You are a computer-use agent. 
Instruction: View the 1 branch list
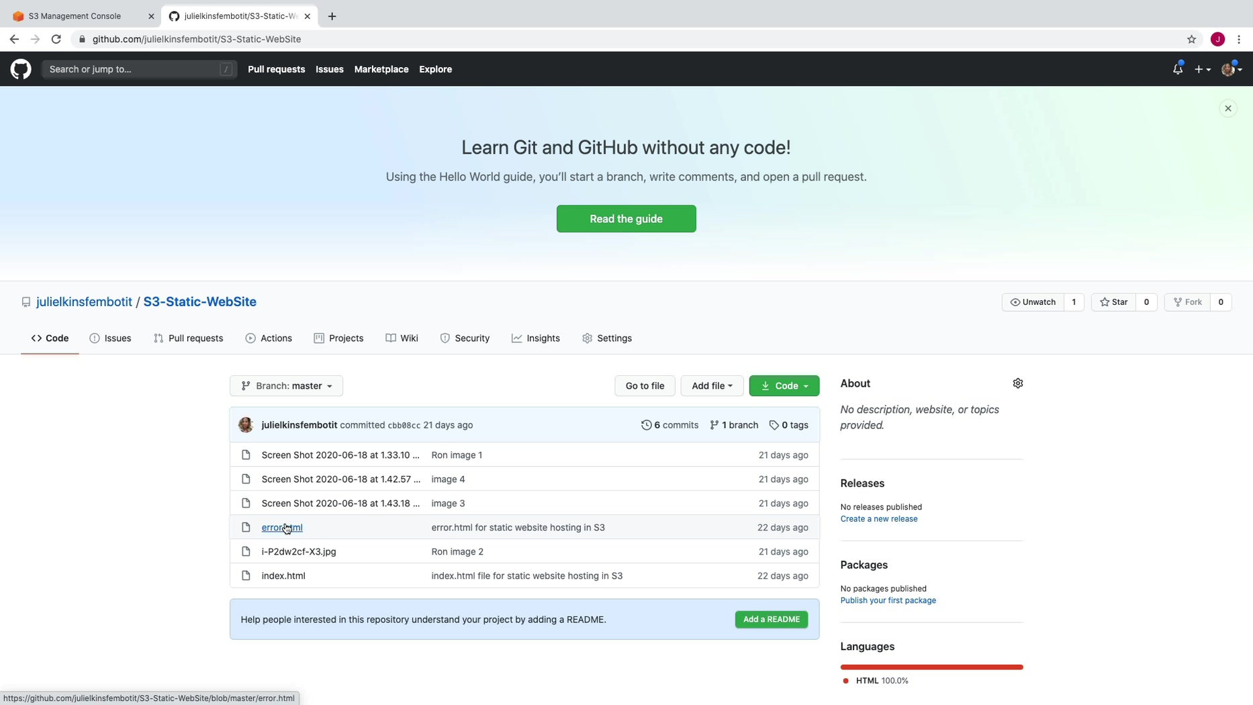pyautogui.click(x=735, y=425)
